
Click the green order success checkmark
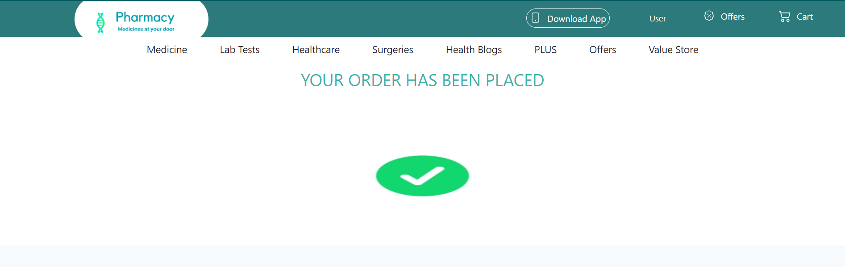422,176
